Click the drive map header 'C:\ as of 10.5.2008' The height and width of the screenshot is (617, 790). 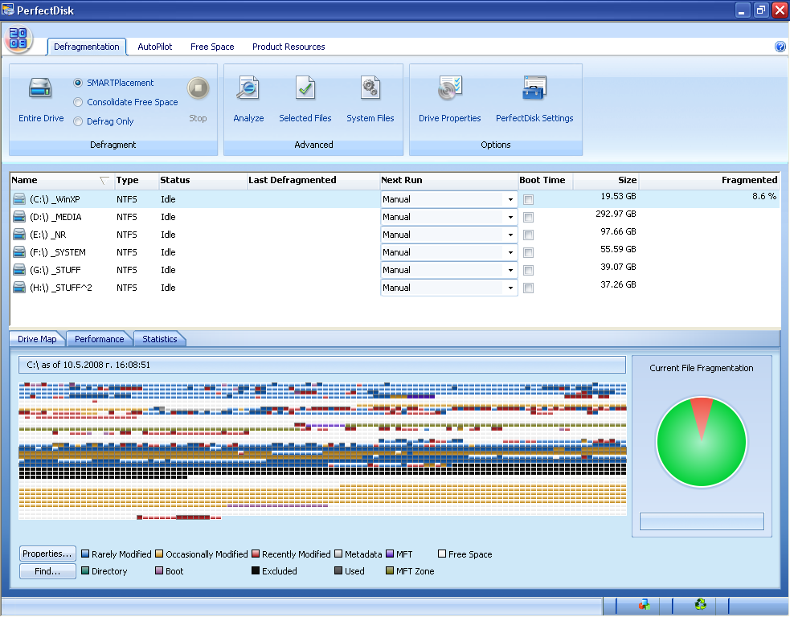pos(322,365)
